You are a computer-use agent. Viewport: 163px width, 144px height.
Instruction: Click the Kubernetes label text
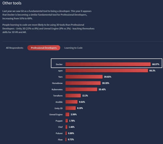[57, 89]
